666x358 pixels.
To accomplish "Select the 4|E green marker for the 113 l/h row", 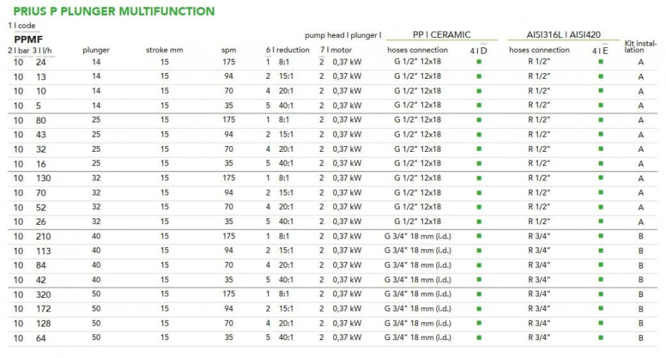I will pos(600,251).
